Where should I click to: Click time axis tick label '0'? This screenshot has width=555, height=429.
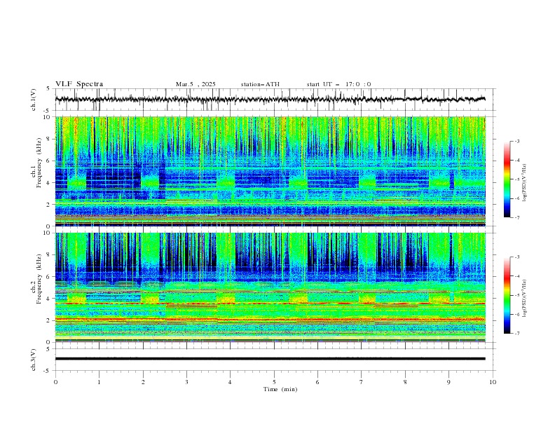pyautogui.click(x=55, y=382)
